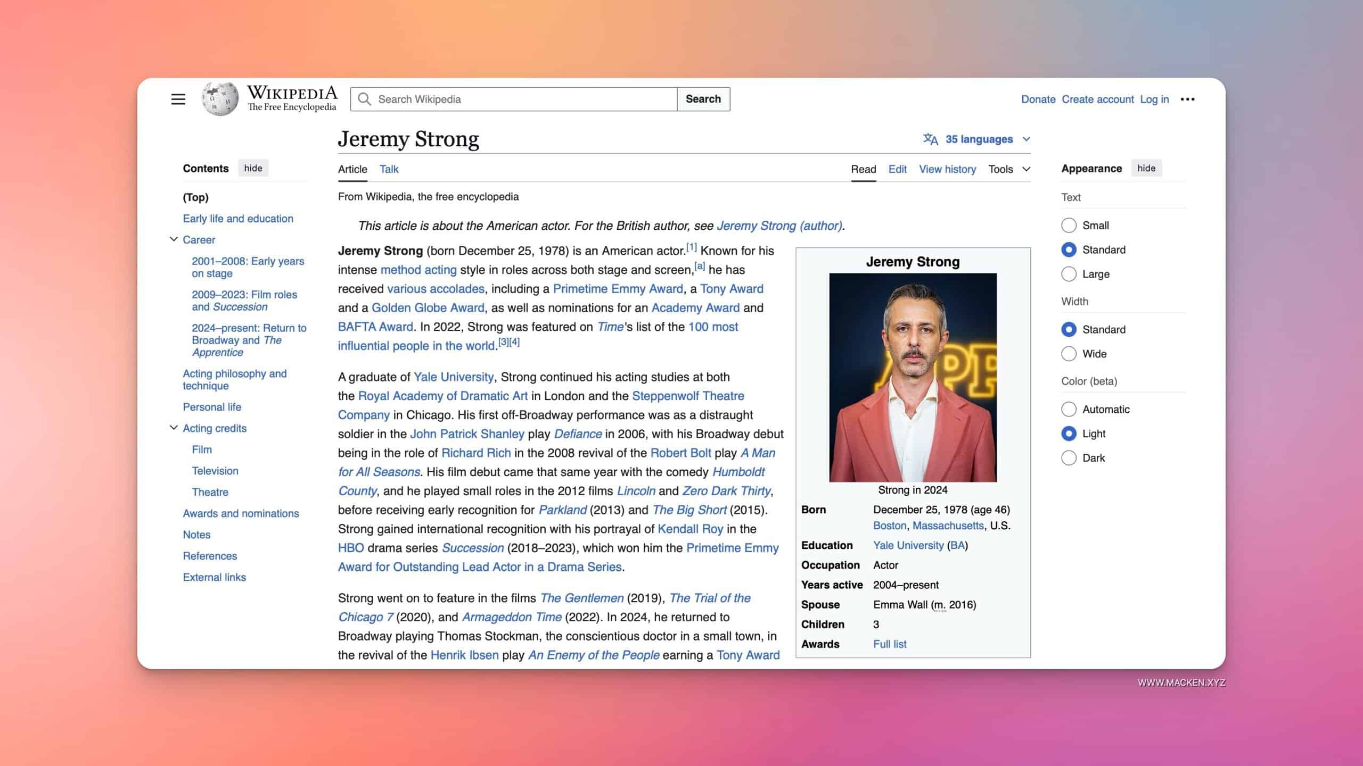Click citation reference [1]
The width and height of the screenshot is (1363, 766).
click(691, 247)
